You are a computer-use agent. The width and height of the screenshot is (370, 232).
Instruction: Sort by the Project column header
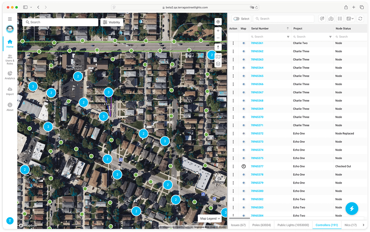pos(298,29)
